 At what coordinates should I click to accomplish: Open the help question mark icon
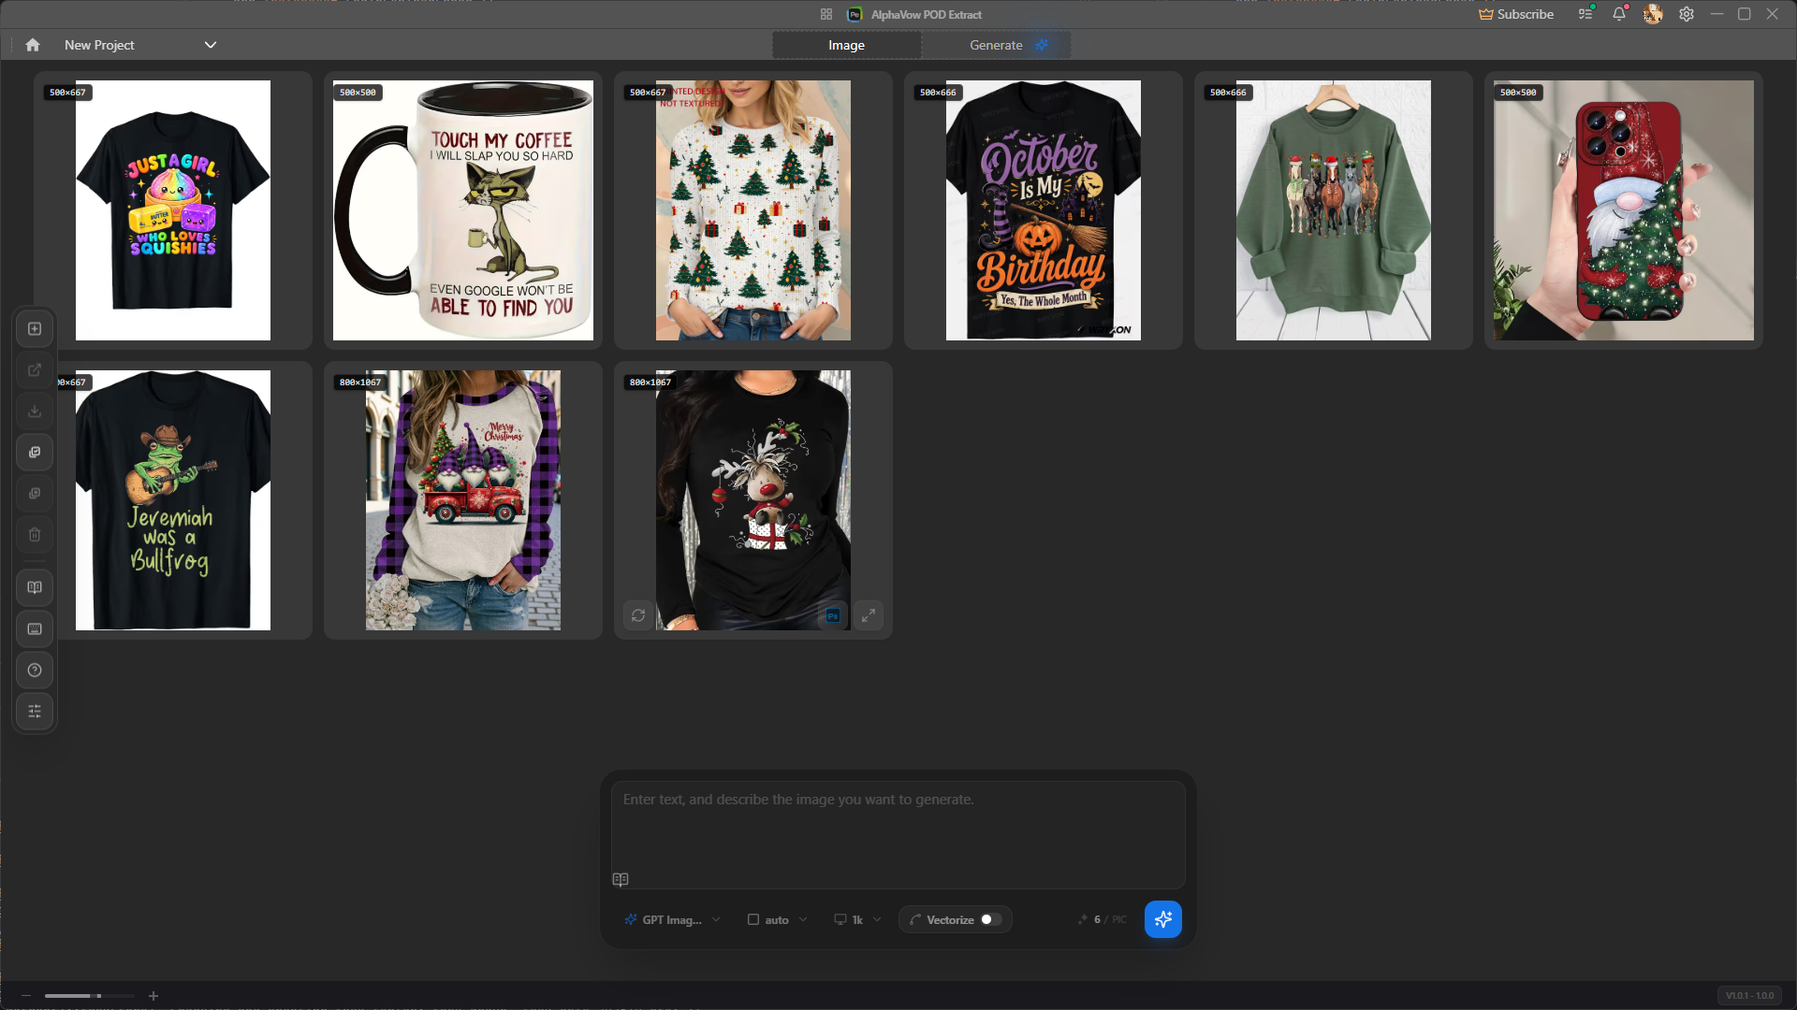(x=35, y=671)
